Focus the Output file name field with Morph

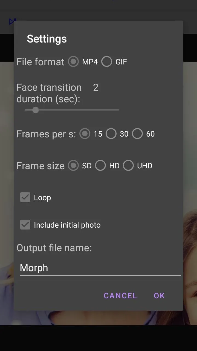pos(100,268)
